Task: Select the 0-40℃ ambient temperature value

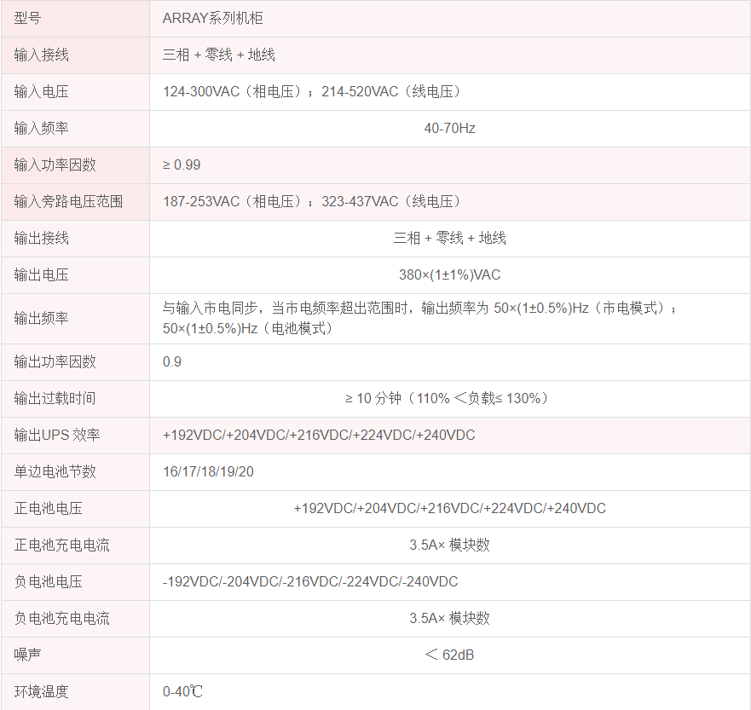Action: coord(182,691)
